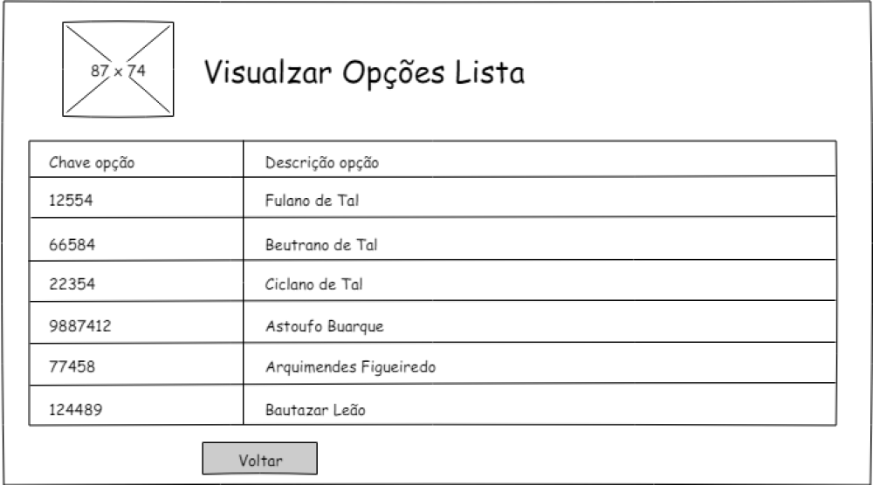Choose the Arquimendes Figueiredo entry
Image resolution: width=873 pixels, height=485 pixels.
pyautogui.click(x=350, y=367)
